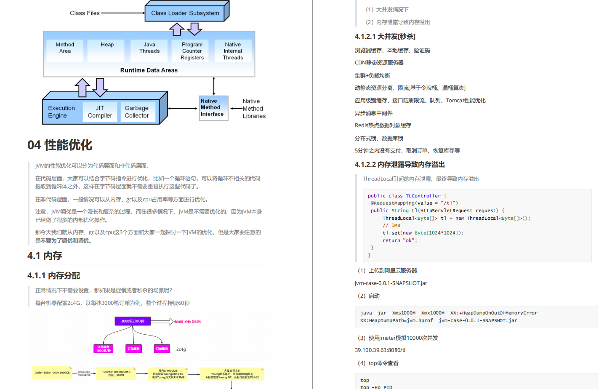Click the '4.1.2.2 内存泄露导致内存溢出' heading
This screenshot has height=389, width=612.
click(400, 165)
